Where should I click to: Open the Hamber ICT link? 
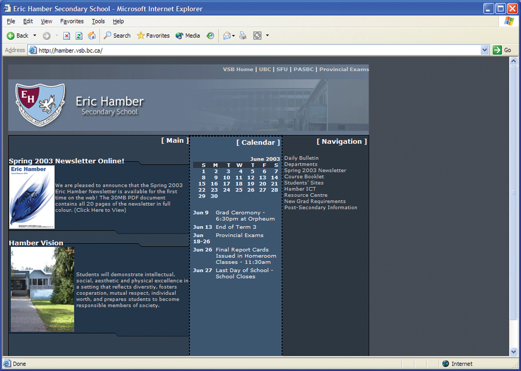click(300, 189)
